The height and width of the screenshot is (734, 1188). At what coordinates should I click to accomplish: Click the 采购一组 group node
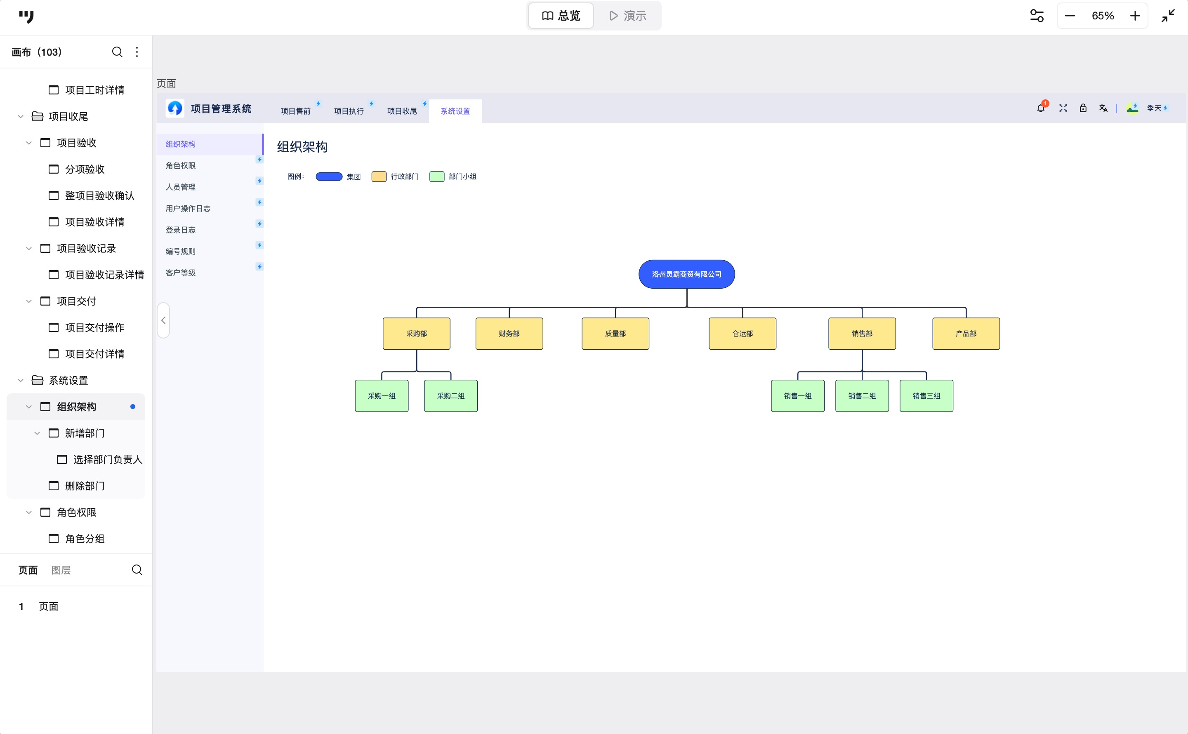(382, 395)
